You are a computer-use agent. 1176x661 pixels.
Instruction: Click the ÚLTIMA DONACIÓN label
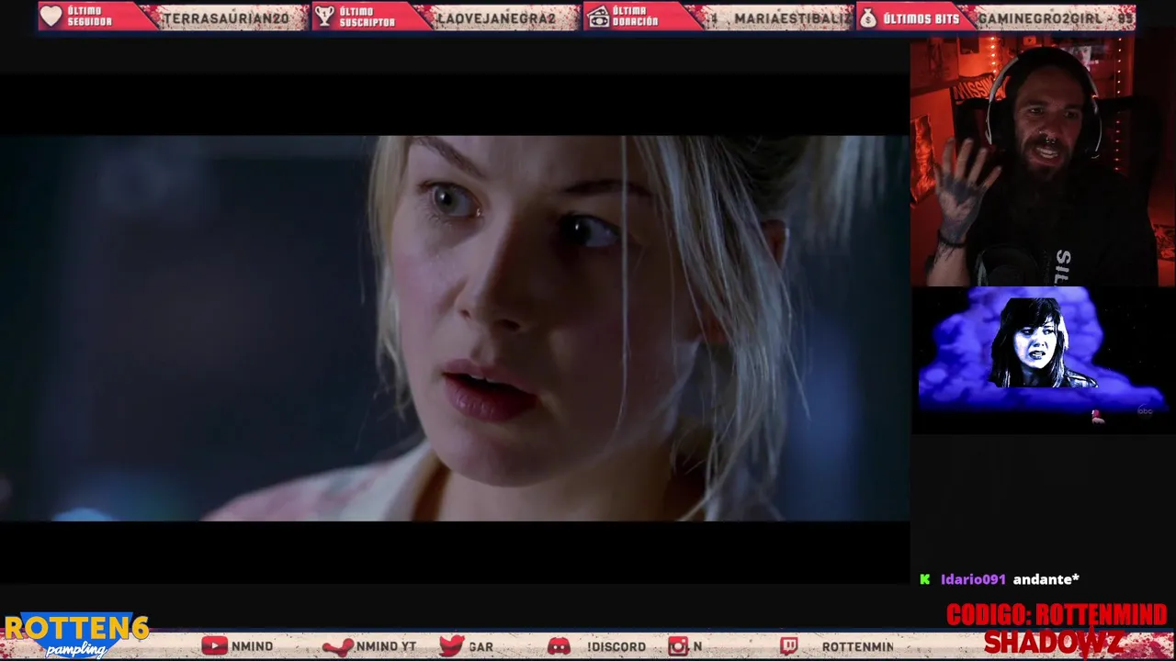tap(636, 17)
